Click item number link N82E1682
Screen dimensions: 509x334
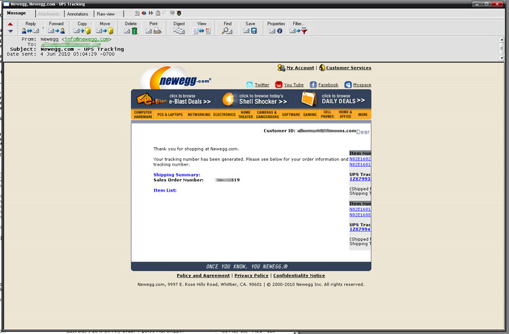pyautogui.click(x=360, y=159)
